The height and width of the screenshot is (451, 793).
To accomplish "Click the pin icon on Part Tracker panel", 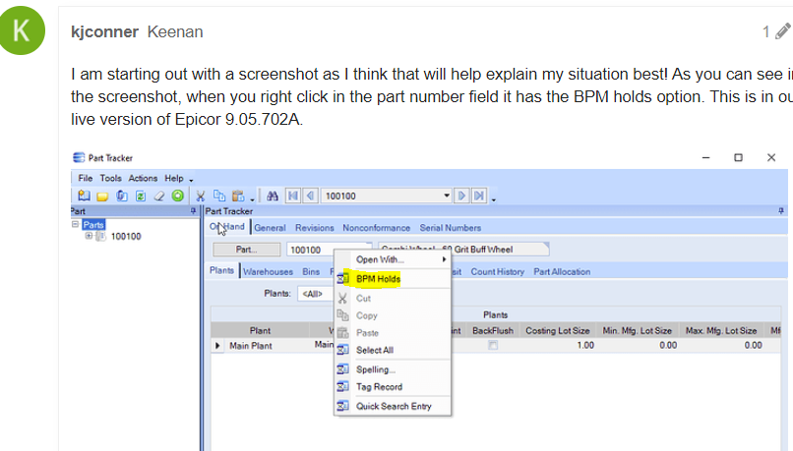I will click(781, 211).
